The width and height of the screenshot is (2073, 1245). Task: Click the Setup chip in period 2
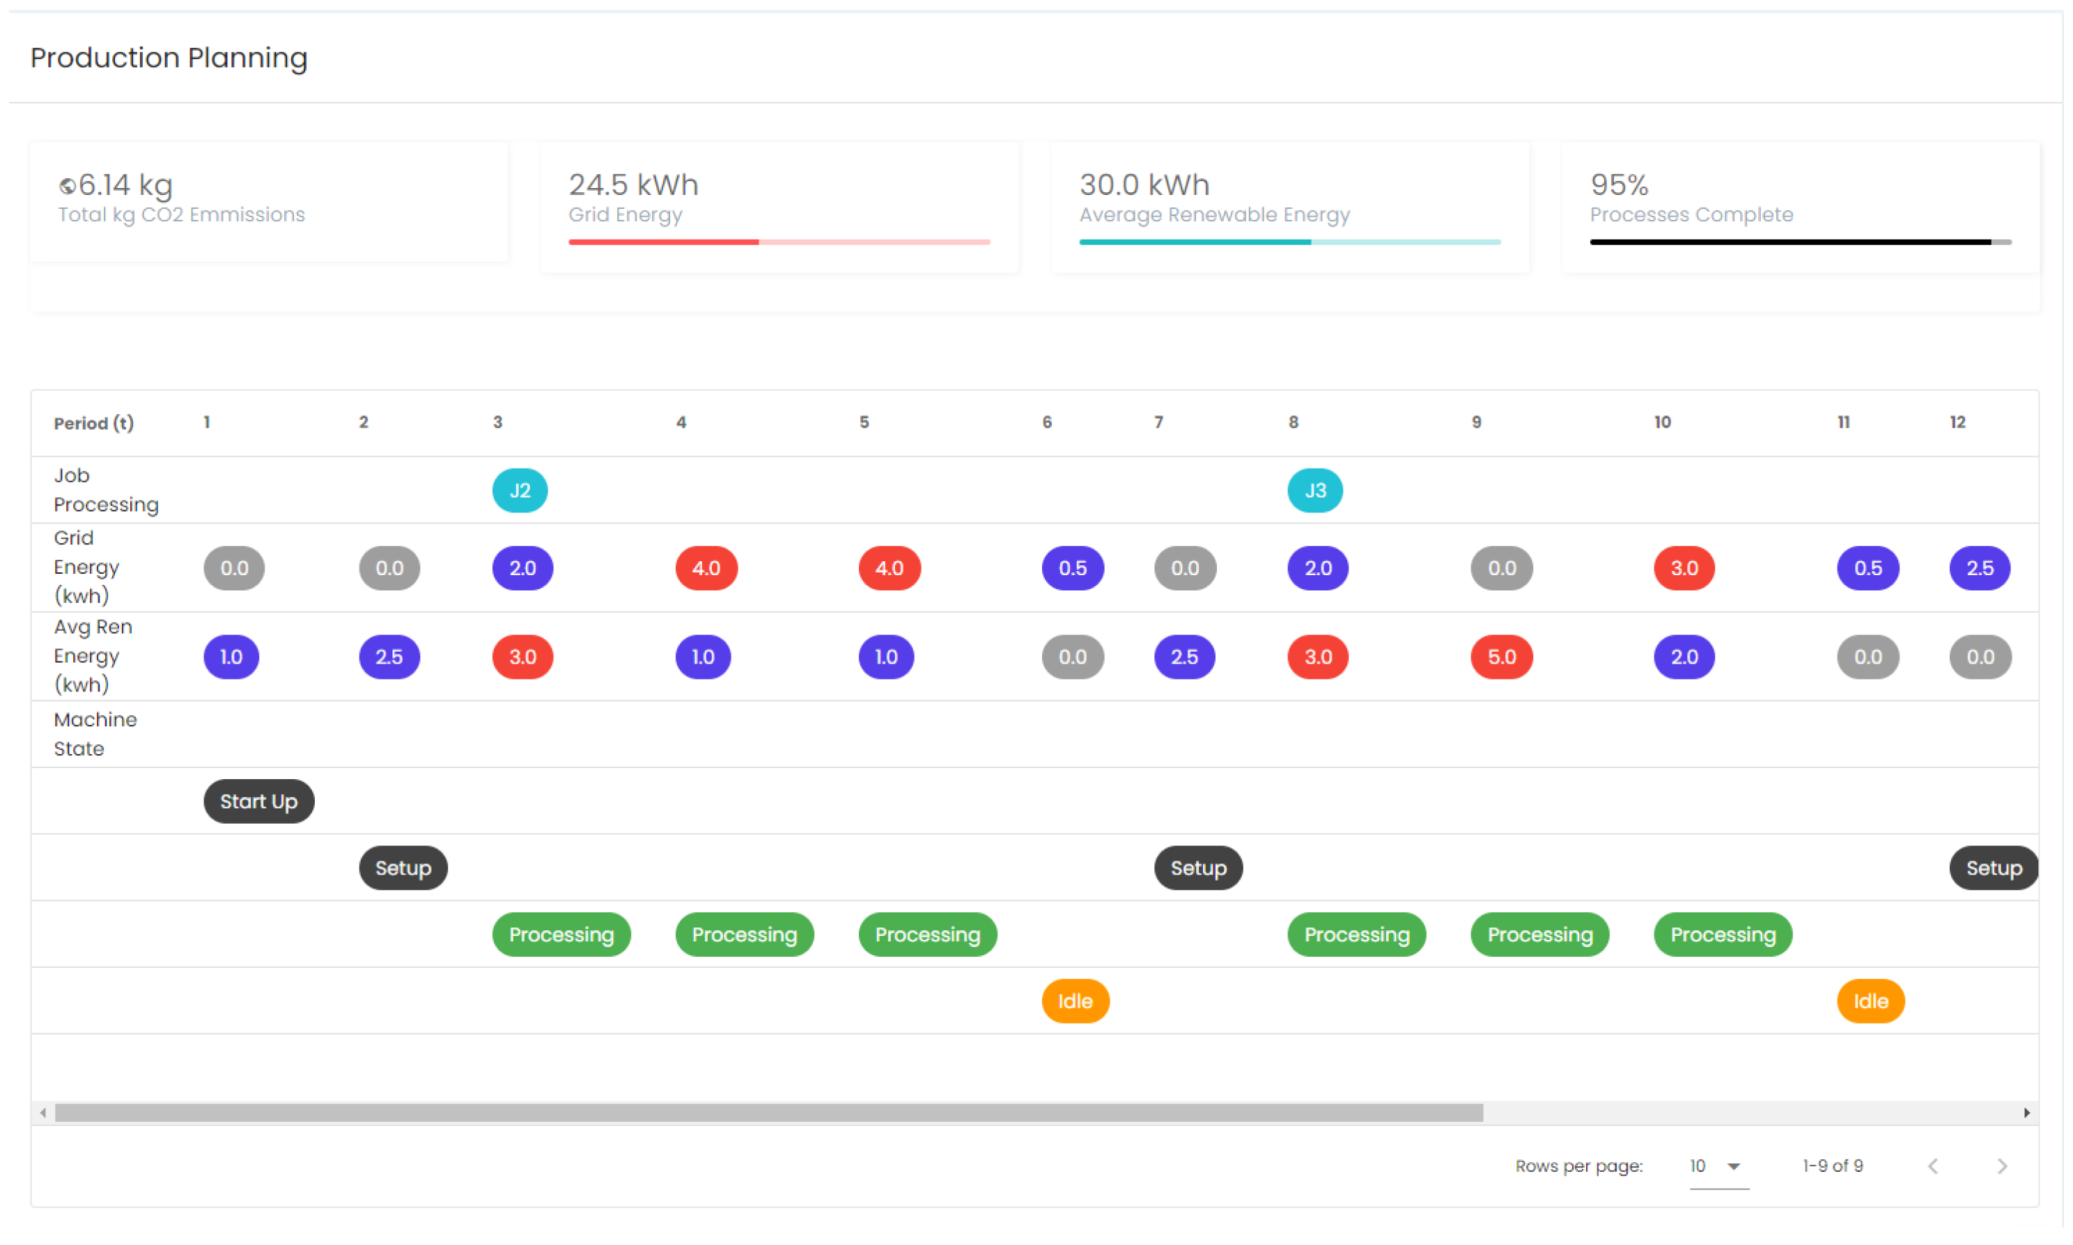click(x=403, y=868)
